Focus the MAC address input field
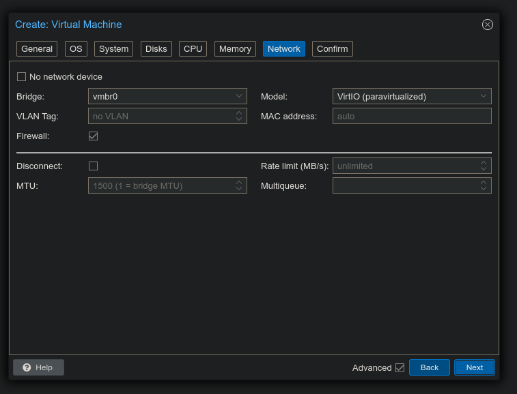The image size is (517, 394). (x=411, y=116)
